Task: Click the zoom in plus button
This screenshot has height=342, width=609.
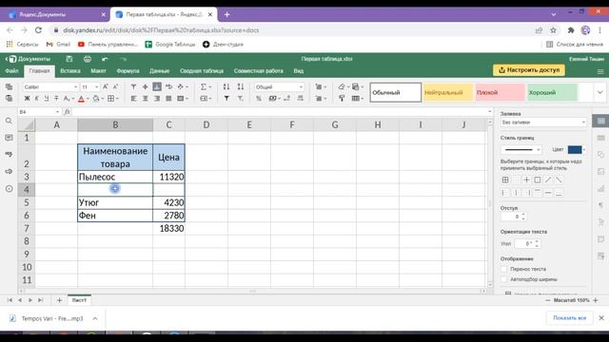Action: pos(596,300)
